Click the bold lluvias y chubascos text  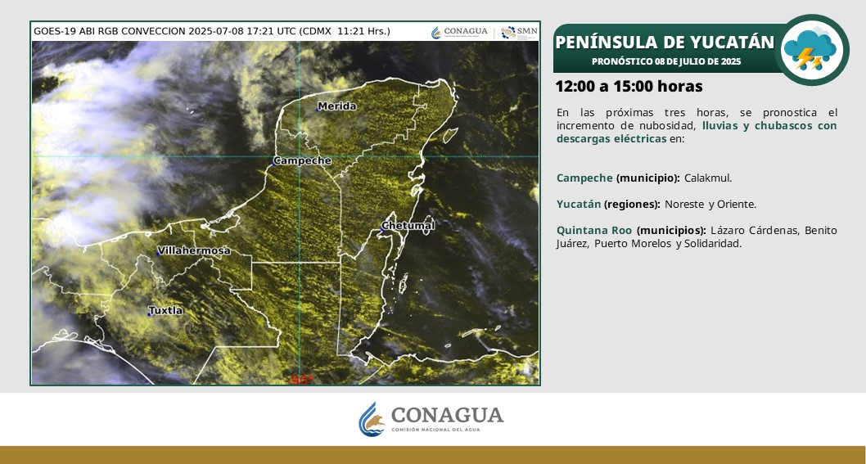(769, 125)
